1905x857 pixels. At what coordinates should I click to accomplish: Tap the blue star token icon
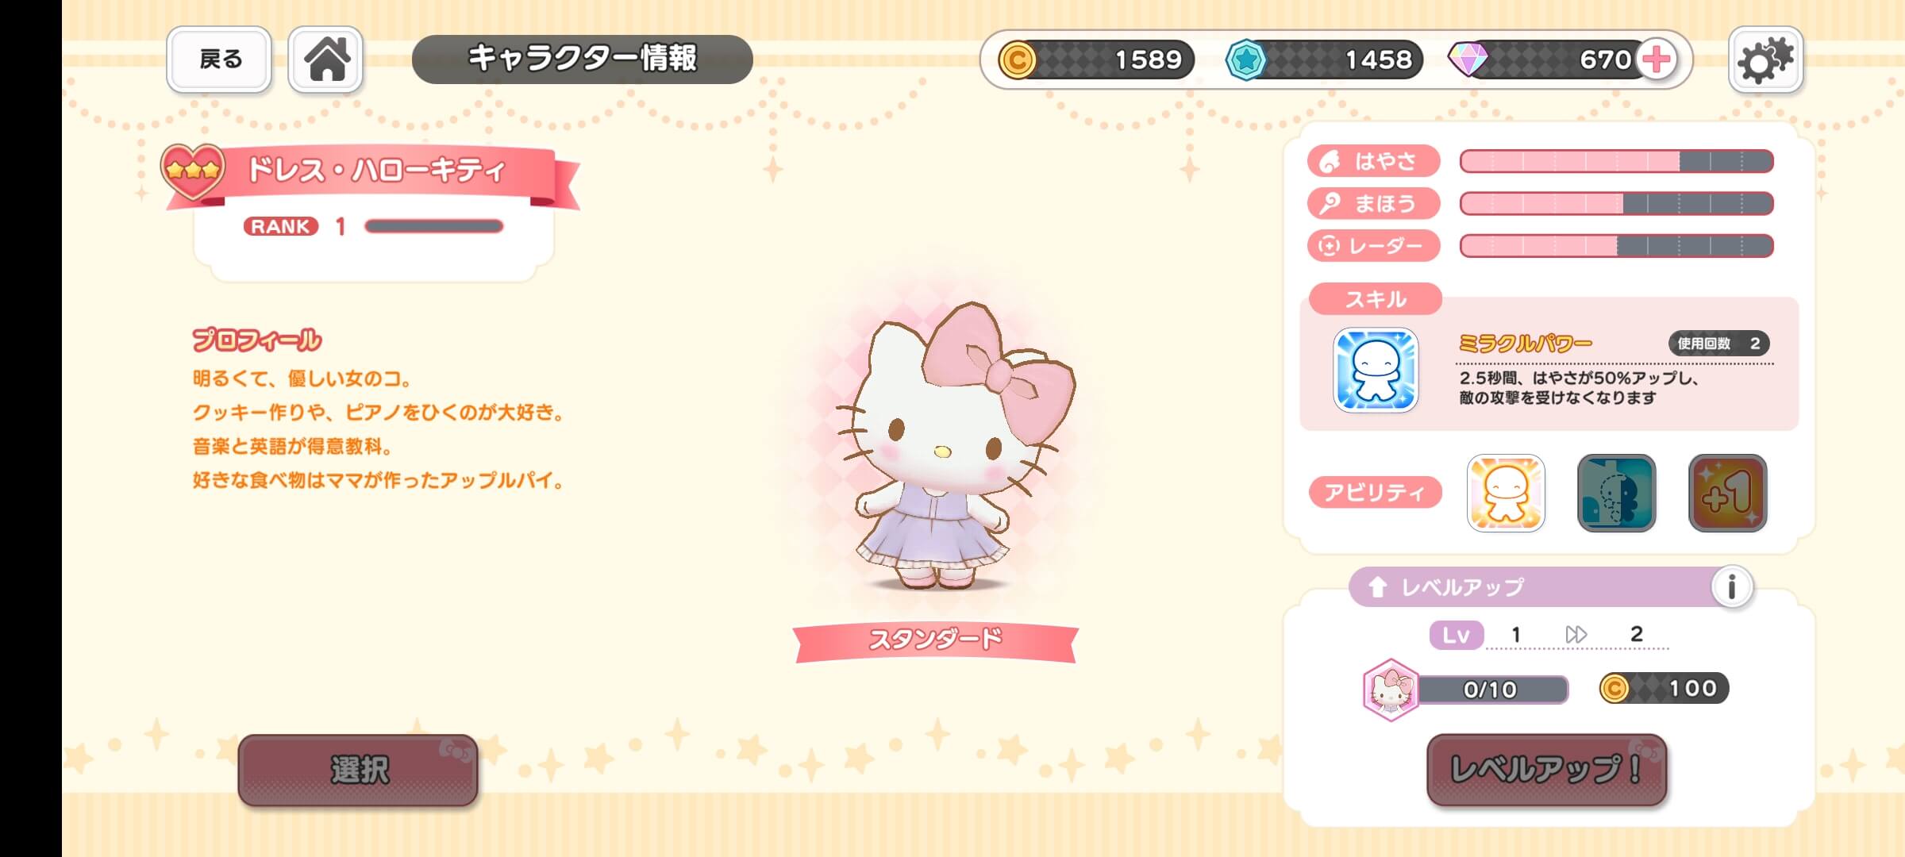pos(1245,60)
